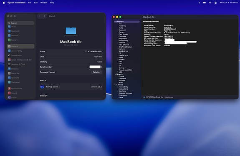
Task: Collapse the Software tree section
Action: coord(115,85)
